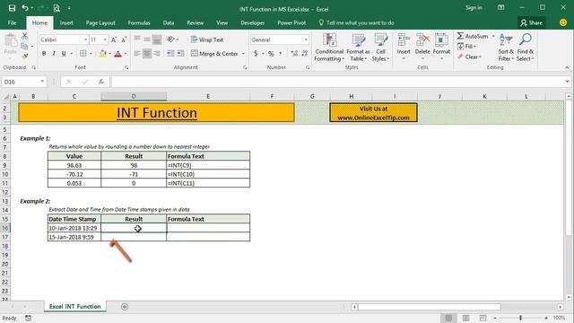Apply Comma Style format
574x323 pixels.
tap(281, 54)
